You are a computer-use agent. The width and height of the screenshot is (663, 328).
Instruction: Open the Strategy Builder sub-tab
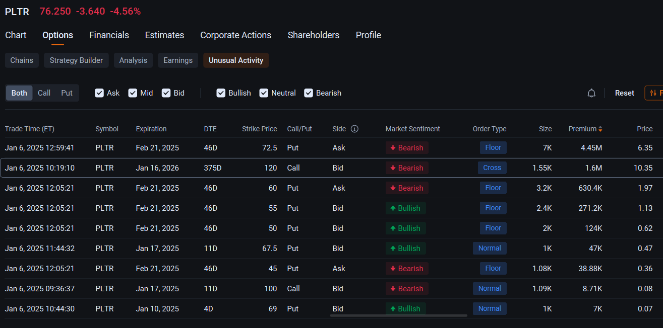point(76,60)
